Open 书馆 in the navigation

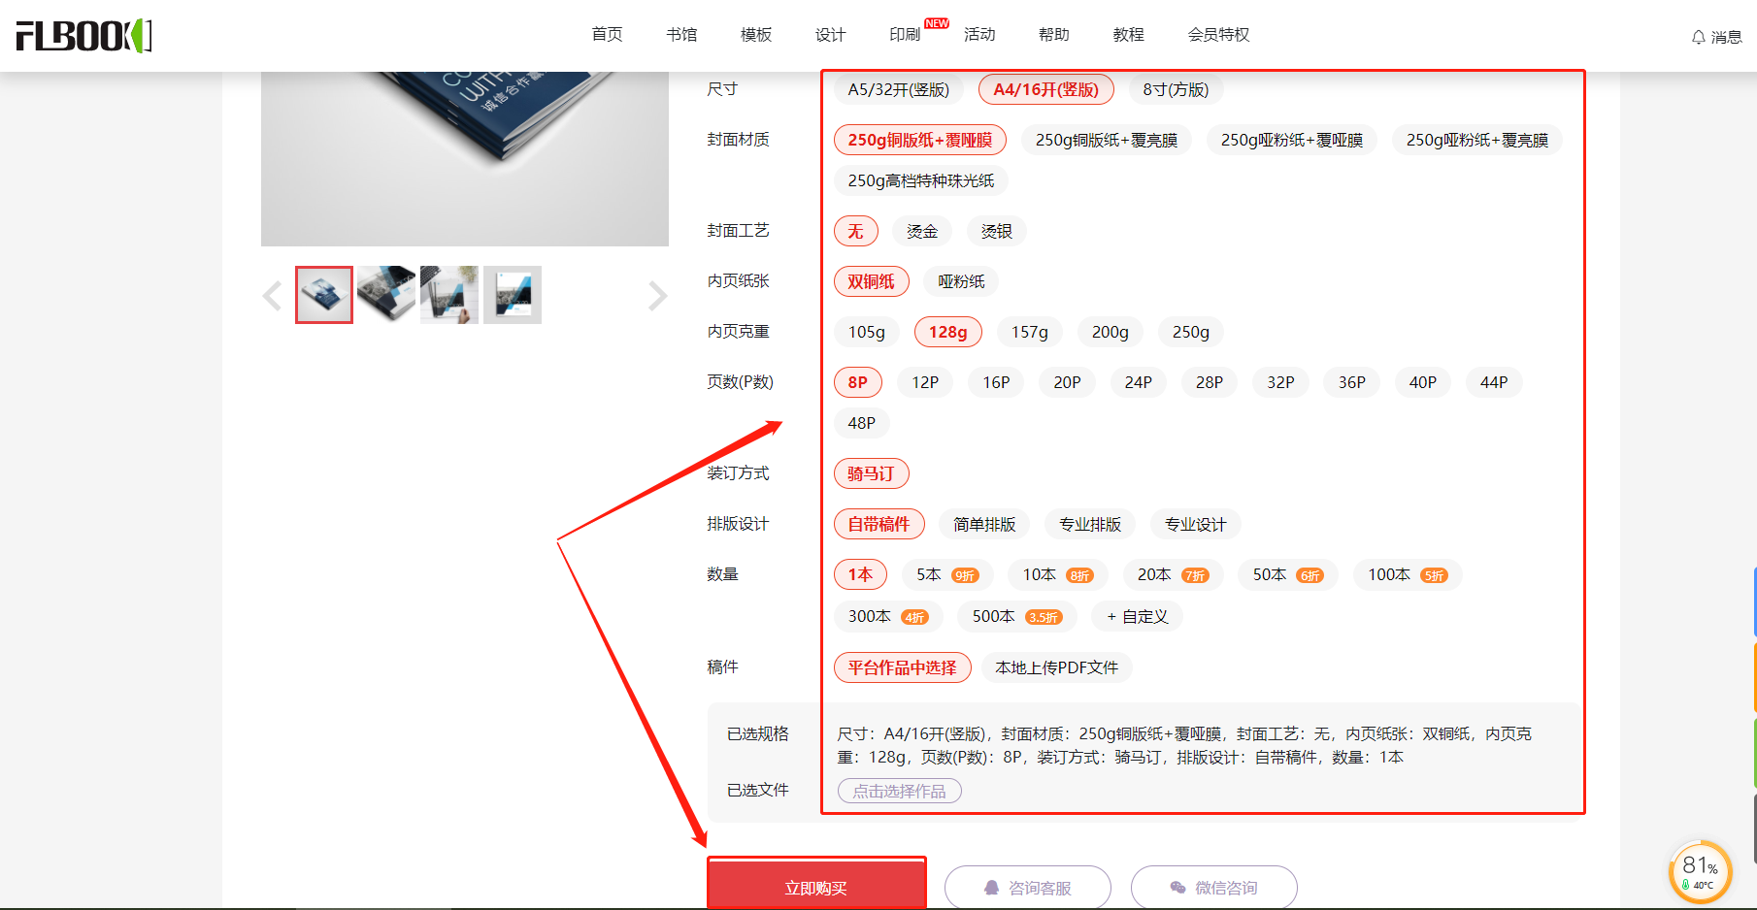pos(681,35)
